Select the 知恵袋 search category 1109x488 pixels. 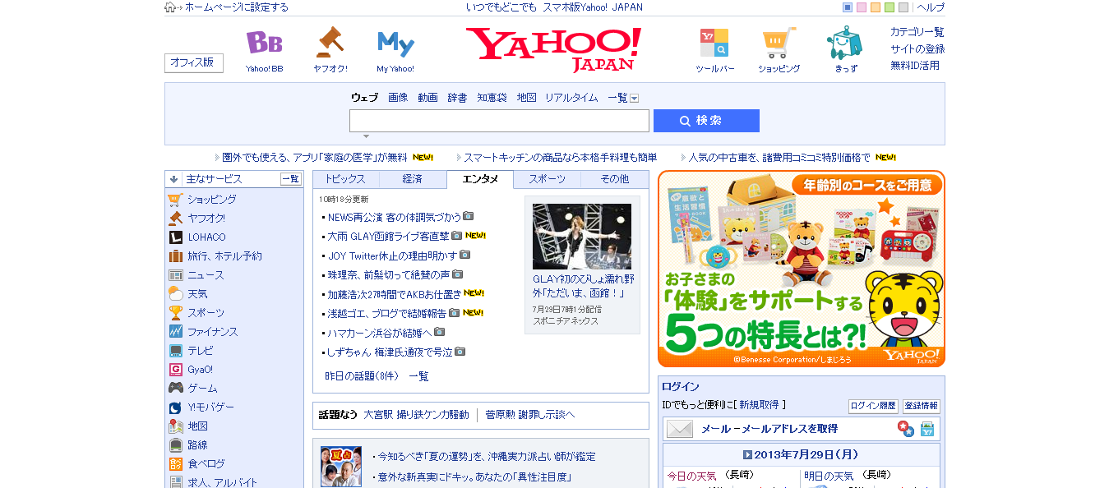pyautogui.click(x=492, y=98)
